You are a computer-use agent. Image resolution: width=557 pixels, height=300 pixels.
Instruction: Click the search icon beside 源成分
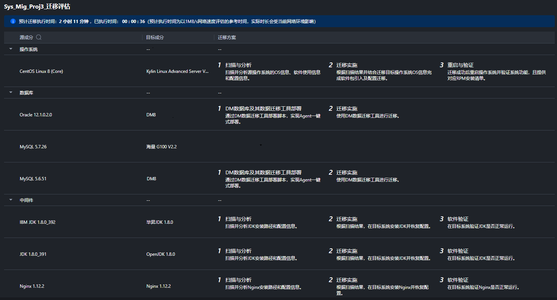point(39,38)
